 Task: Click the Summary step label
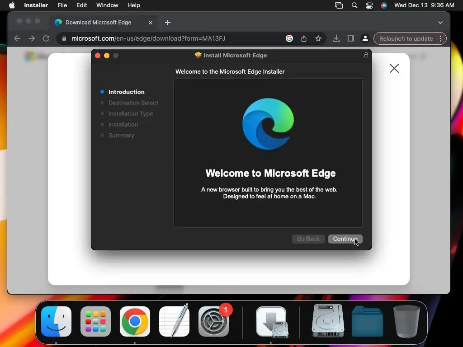tap(121, 136)
